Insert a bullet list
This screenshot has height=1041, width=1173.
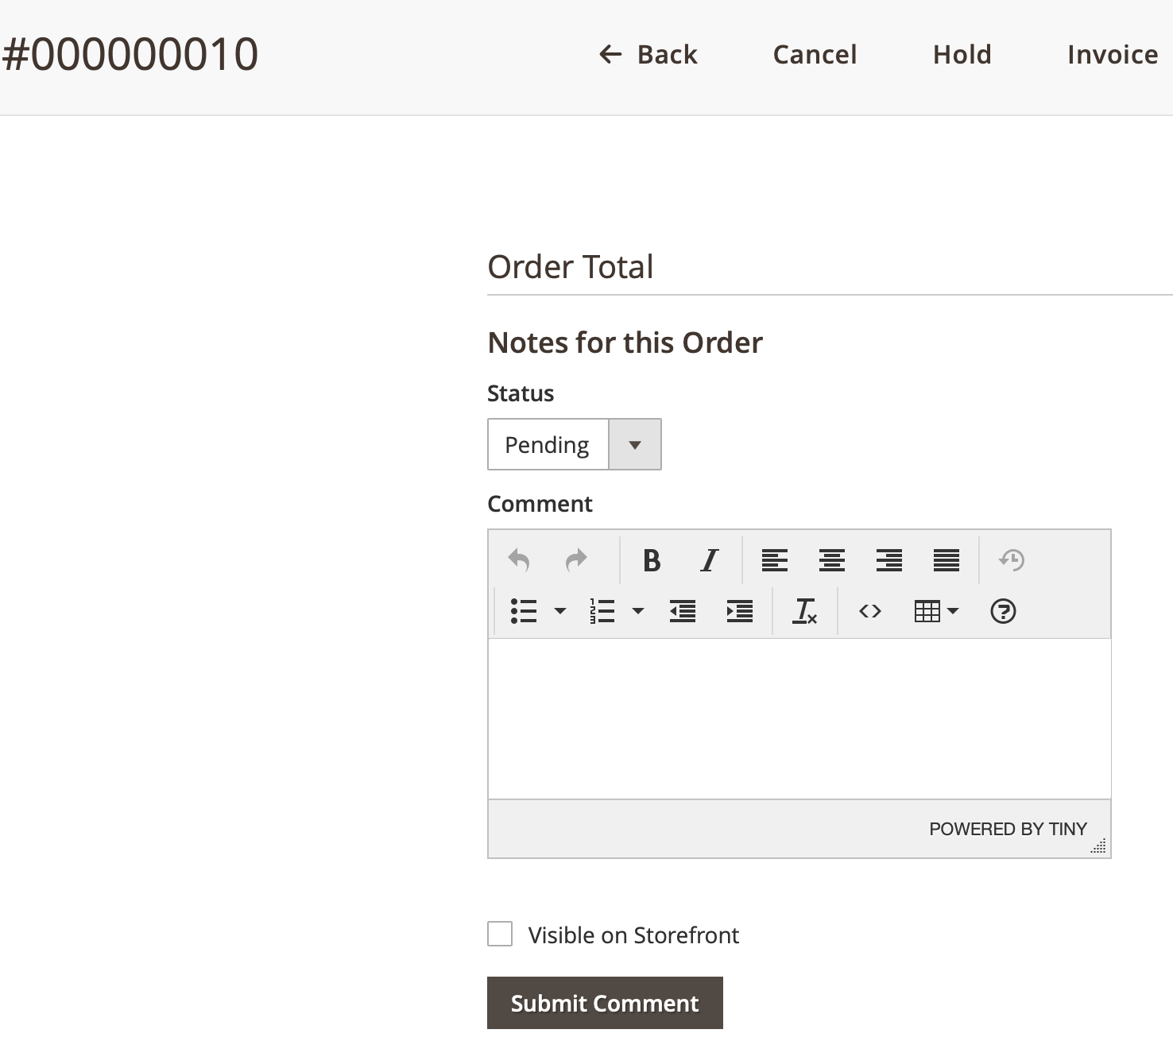pyautogui.click(x=524, y=611)
